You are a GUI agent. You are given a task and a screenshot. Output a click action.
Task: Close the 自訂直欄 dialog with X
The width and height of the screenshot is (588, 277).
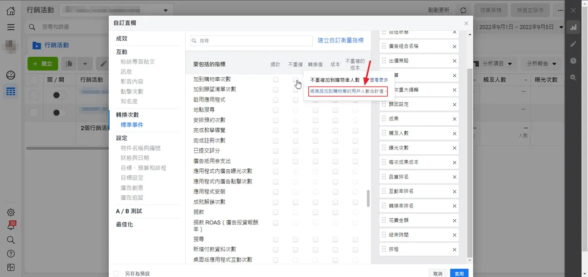[x=466, y=23]
